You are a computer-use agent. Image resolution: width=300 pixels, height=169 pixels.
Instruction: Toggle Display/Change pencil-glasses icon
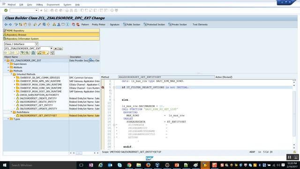[x=16, y=24]
